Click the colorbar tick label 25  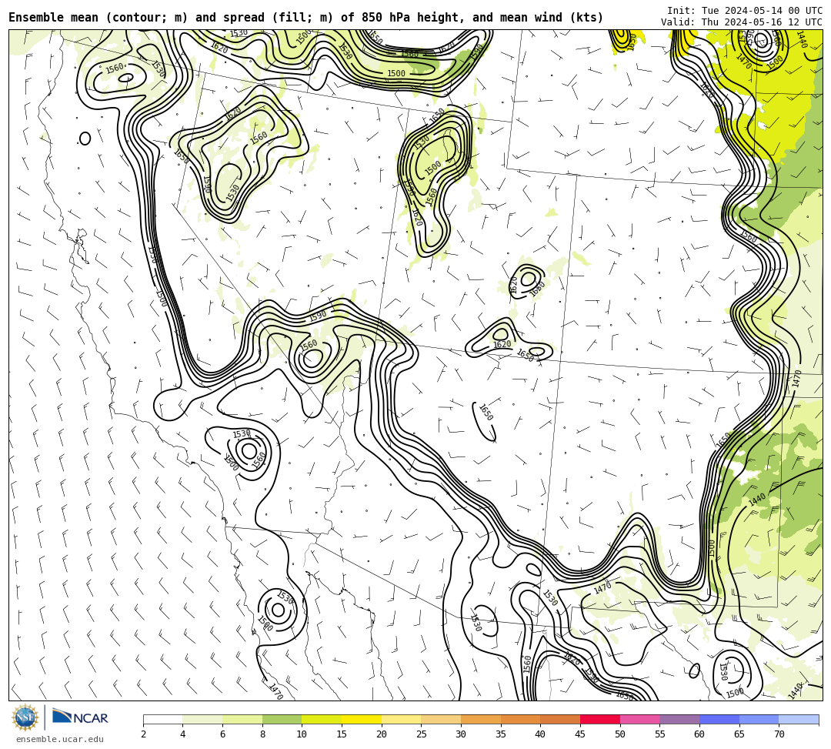tap(422, 734)
